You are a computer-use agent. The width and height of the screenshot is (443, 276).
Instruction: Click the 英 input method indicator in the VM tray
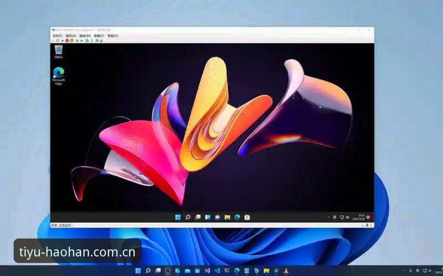335,217
